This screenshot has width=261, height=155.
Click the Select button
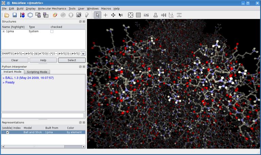pos(72,60)
